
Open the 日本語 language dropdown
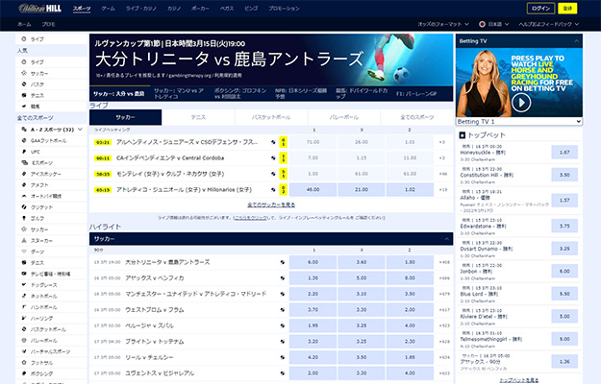tap(494, 24)
